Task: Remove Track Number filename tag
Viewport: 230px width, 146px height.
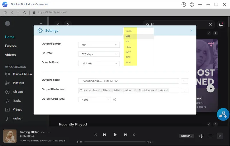Action: click(x=99, y=90)
